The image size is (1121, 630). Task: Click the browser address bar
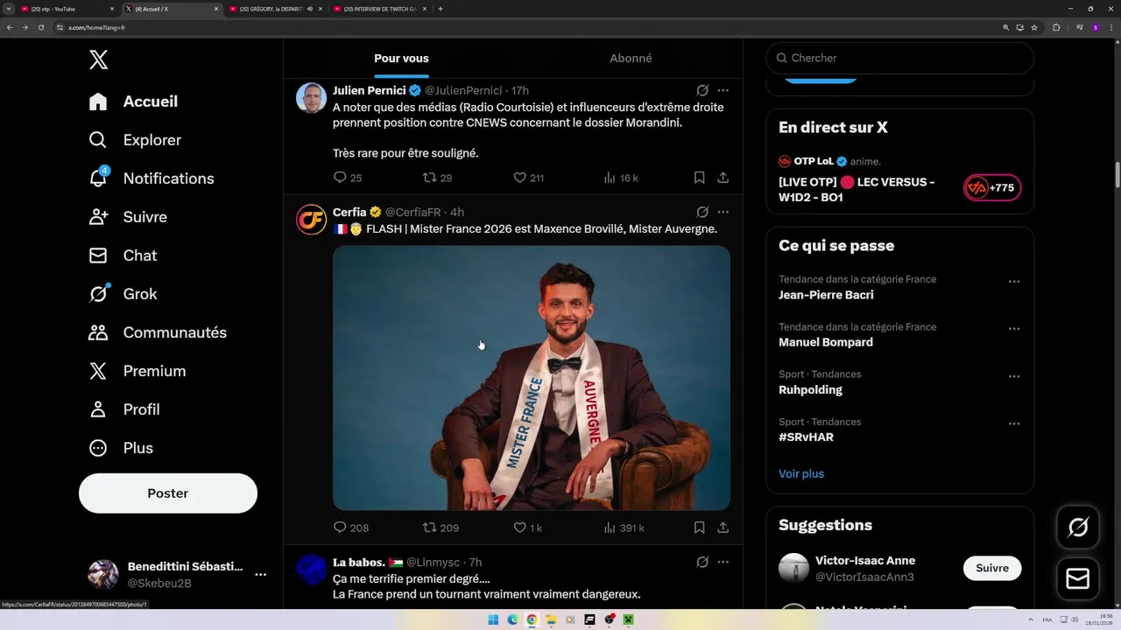[525, 27]
